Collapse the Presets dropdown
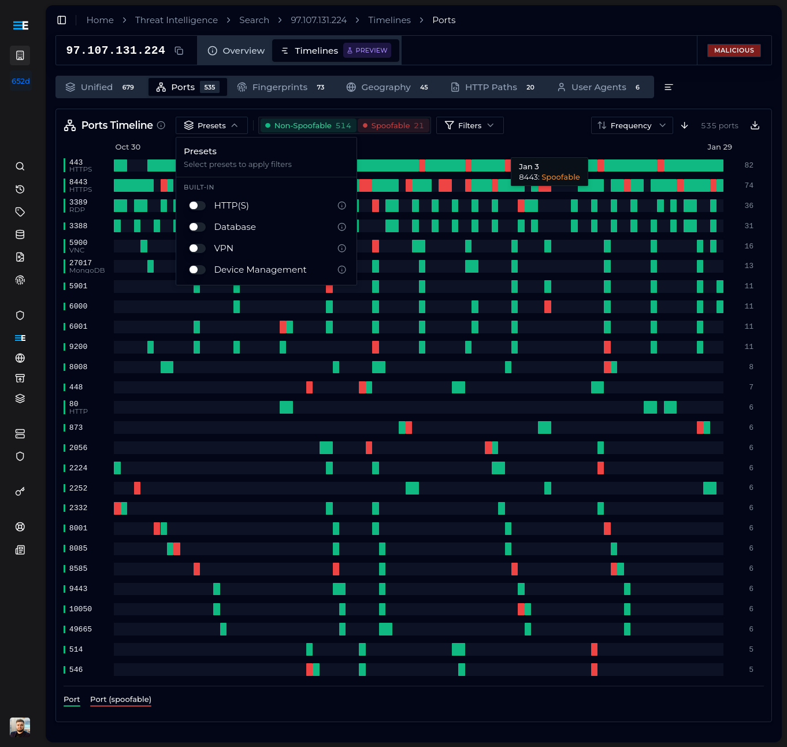 pos(211,125)
